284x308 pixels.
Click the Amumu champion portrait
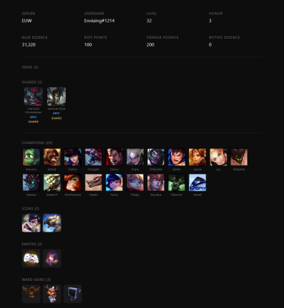(31, 157)
